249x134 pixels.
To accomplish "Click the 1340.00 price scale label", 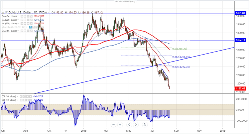I will (x=241, y=24).
